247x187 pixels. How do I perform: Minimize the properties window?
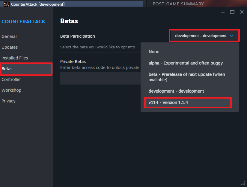(222, 12)
